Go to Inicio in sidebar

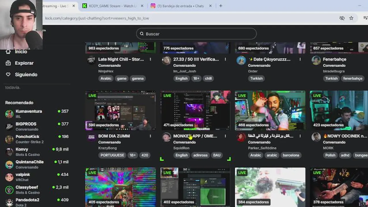(x=21, y=52)
